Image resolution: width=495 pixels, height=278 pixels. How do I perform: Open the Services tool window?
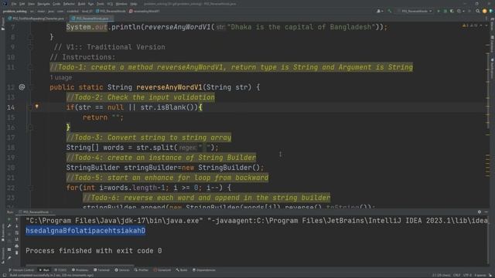(x=122, y=270)
